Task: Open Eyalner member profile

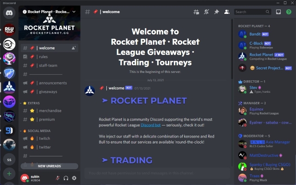Action: pyautogui.click(x=264, y=123)
